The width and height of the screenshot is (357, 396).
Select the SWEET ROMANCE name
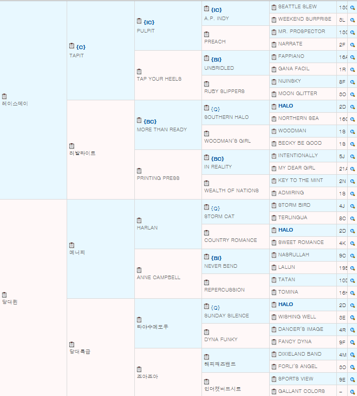[x=301, y=242]
